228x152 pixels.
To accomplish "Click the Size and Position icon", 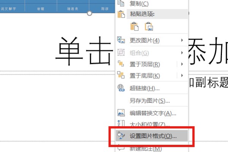I will pos(121,123).
